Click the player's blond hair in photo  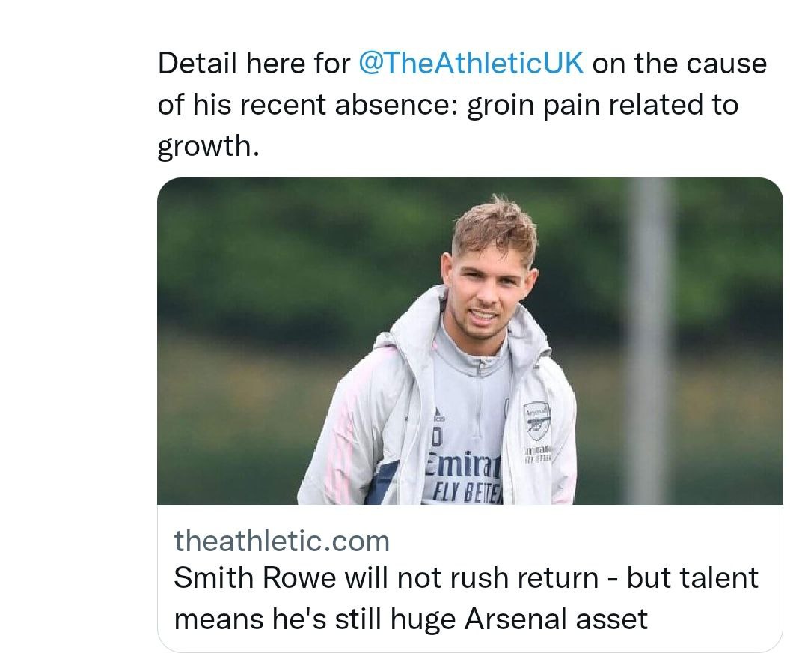(x=495, y=221)
